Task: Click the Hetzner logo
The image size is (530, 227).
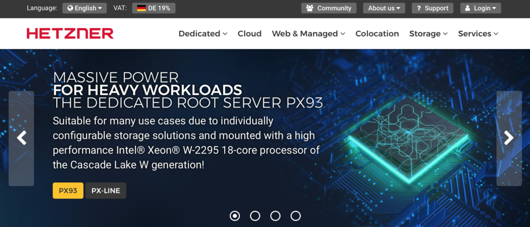Action: pyautogui.click(x=70, y=33)
